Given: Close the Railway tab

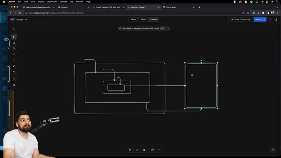Looking at the screenshot, I should pyautogui.click(x=89, y=7).
